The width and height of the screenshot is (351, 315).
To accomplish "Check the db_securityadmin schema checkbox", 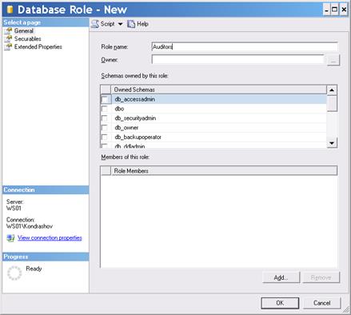I will pos(105,118).
